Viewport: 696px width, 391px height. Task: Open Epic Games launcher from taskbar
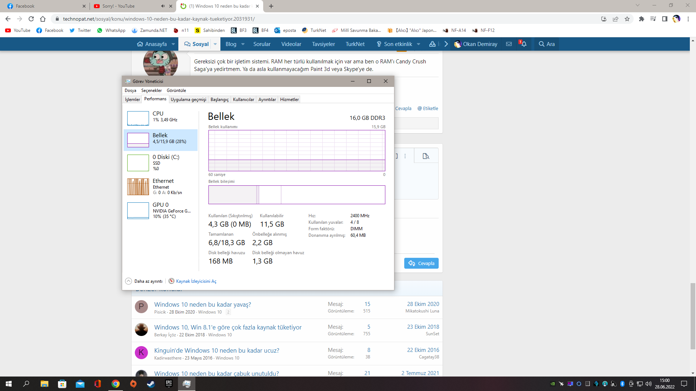coord(169,384)
